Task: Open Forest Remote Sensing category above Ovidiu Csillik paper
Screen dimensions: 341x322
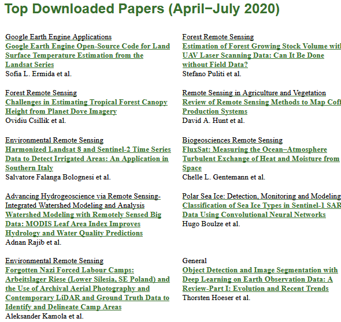Action: pyautogui.click(x=41, y=93)
